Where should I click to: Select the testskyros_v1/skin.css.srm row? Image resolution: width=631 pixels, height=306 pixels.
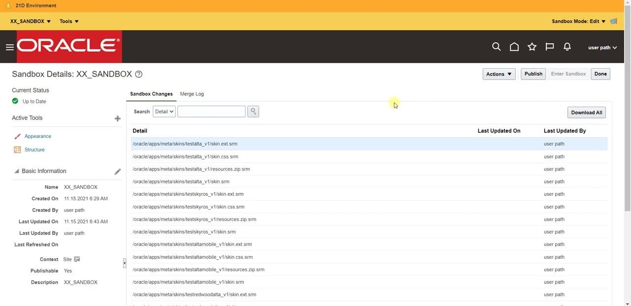tap(369, 207)
